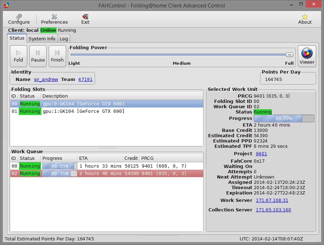Click Total Estimated Points Per Day text
Viewport: 324px width, 245px height.
(49, 239)
